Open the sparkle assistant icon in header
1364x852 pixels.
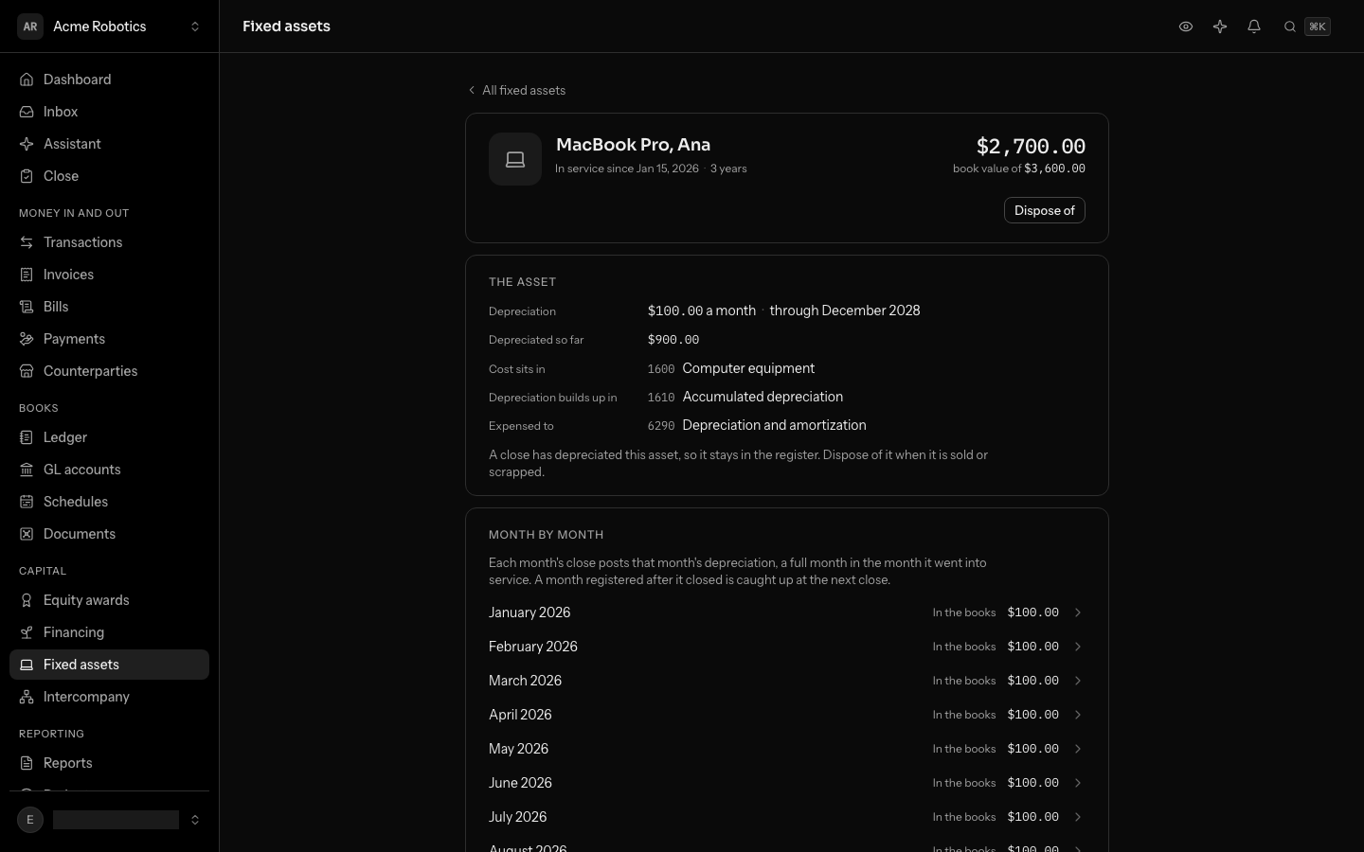[x=1220, y=27]
